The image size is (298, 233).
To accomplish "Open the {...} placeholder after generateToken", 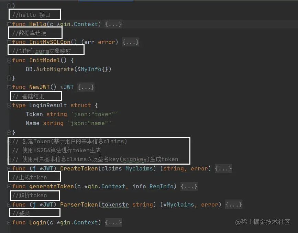I will [x=189, y=186].
